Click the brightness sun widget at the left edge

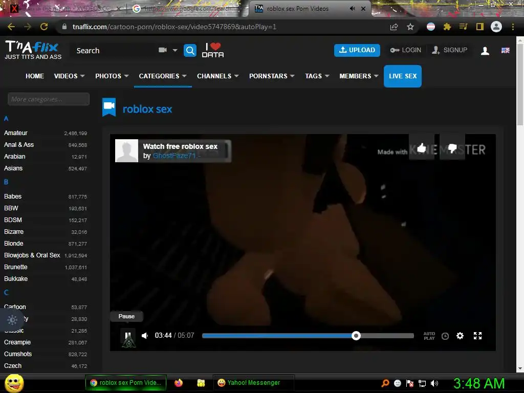12,320
